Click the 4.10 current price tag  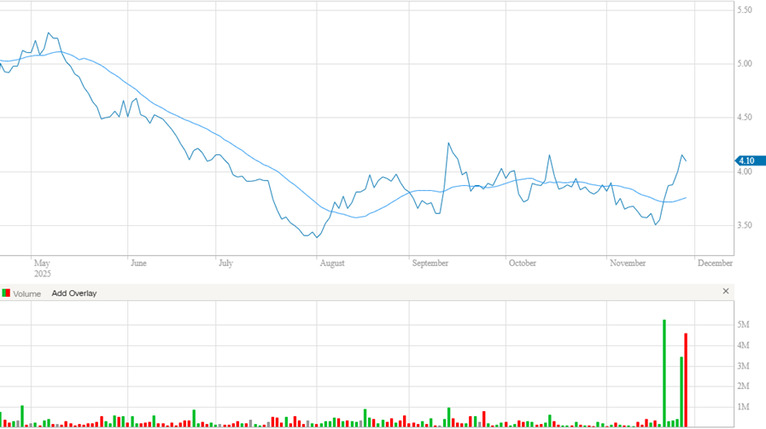[x=751, y=160]
